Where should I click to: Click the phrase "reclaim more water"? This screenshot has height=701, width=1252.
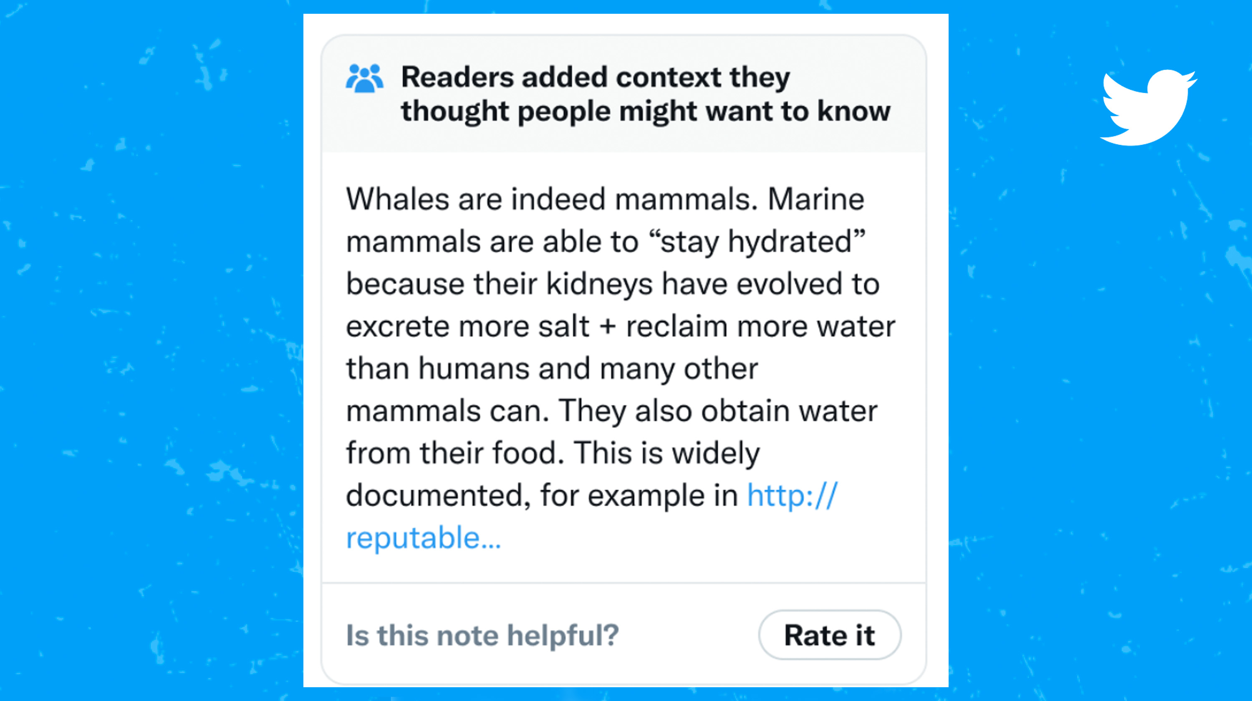(x=760, y=326)
